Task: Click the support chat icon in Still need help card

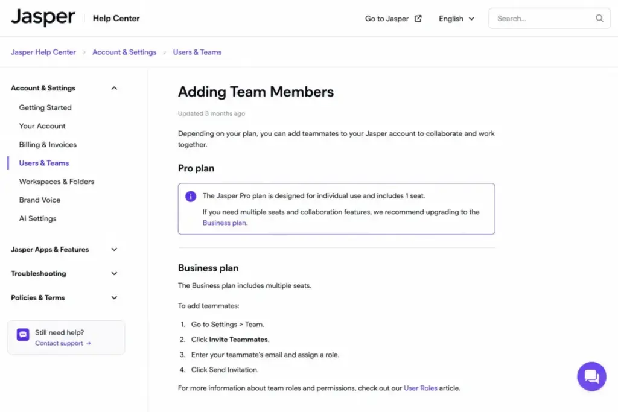Action: 23,334
